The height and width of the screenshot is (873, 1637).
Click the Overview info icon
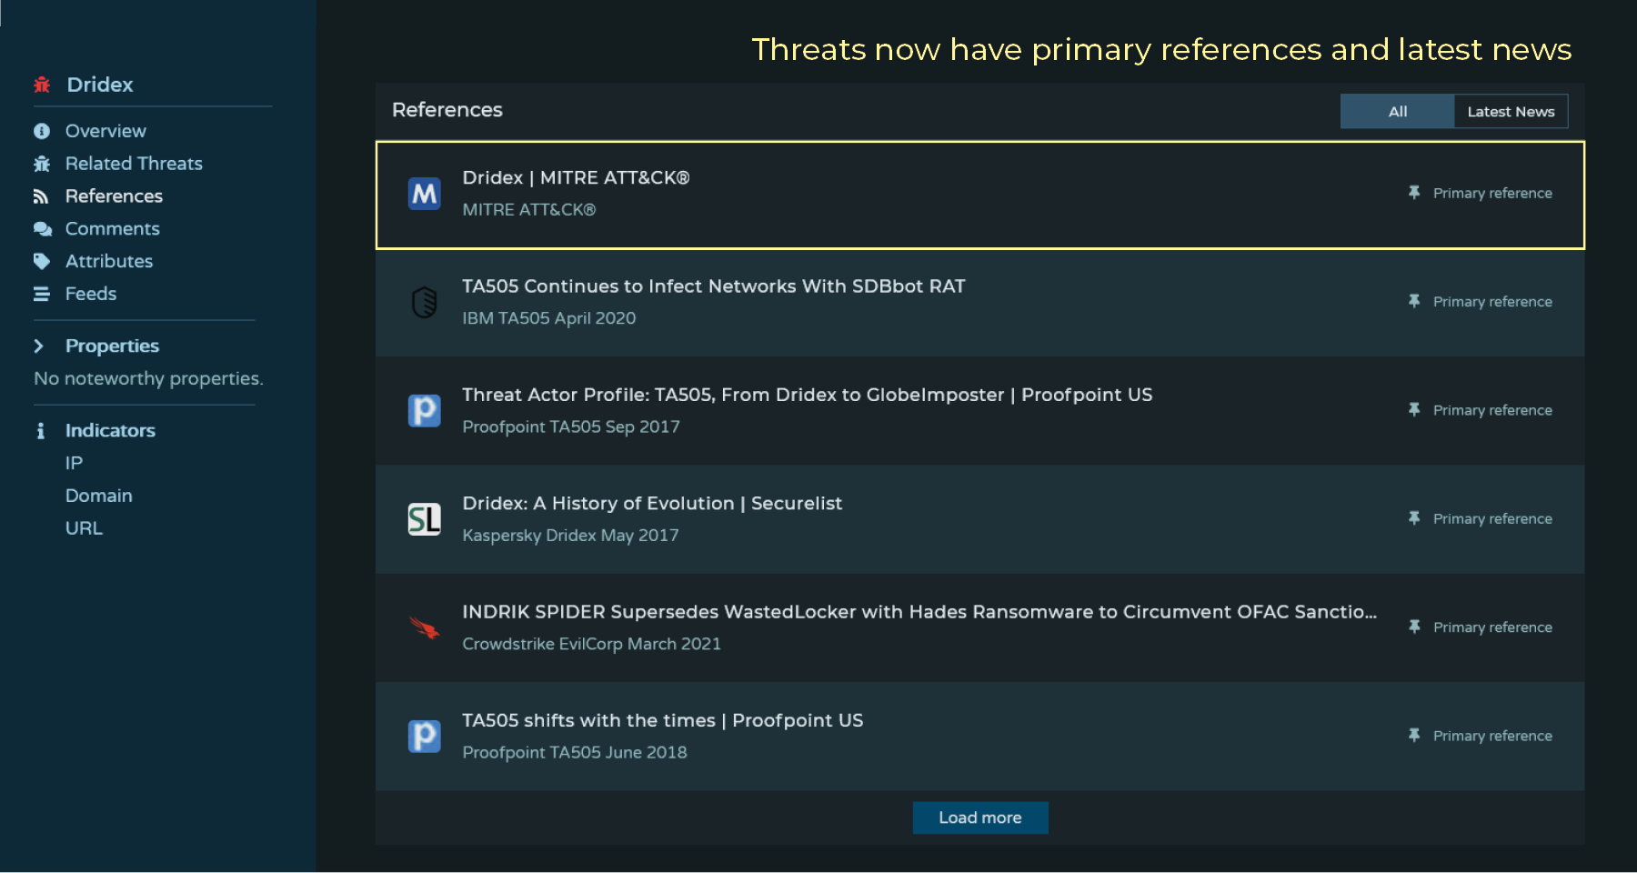(x=42, y=131)
